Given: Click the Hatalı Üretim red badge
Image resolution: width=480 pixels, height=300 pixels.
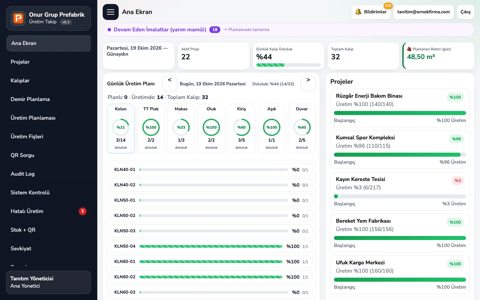Looking at the screenshot, I should pos(83,211).
